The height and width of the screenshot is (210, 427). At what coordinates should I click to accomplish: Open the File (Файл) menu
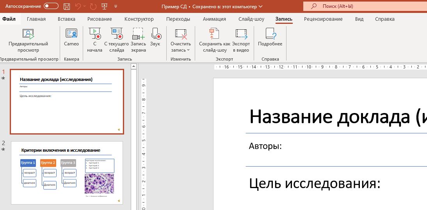click(x=9, y=19)
